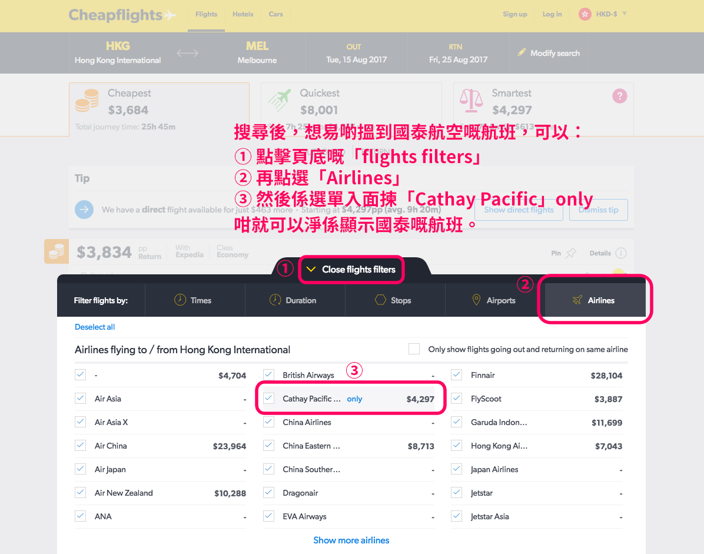The height and width of the screenshot is (554, 704).
Task: Uncheck the China Southern checkbox
Action: tap(268, 469)
